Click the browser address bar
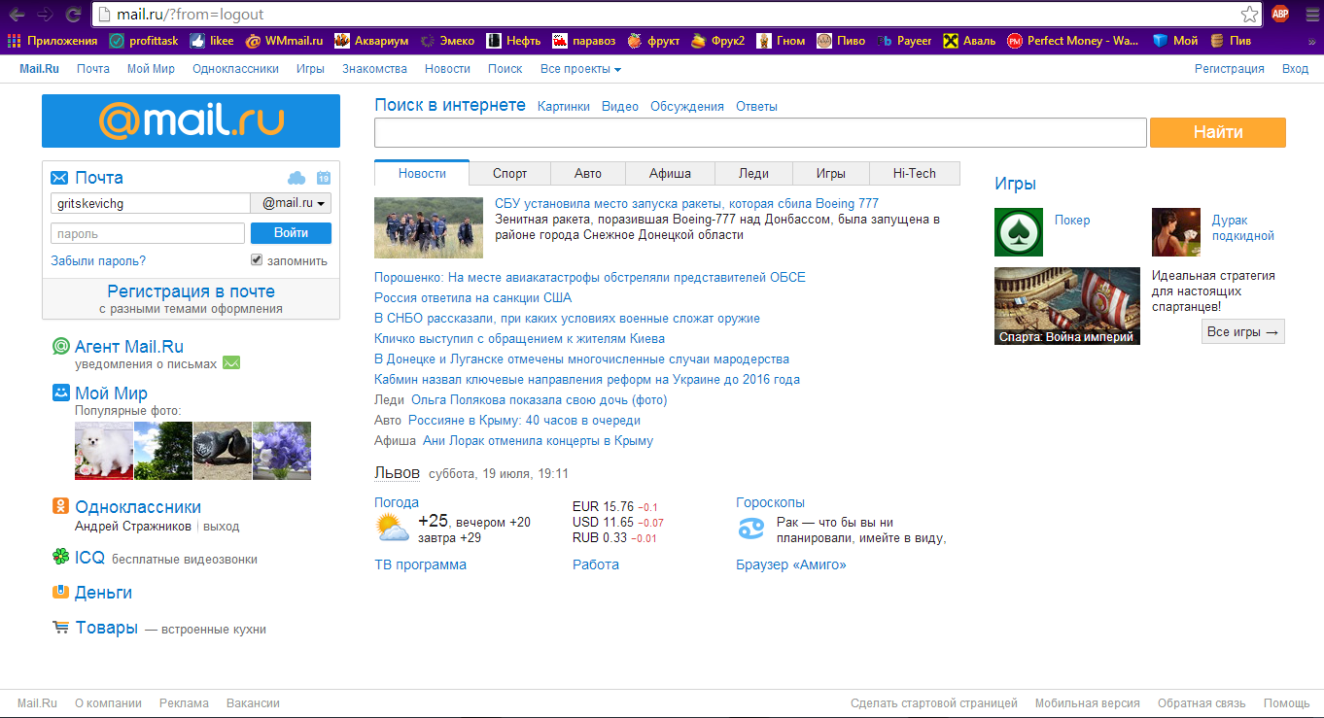The width and height of the screenshot is (1324, 718). pyautogui.click(x=677, y=15)
